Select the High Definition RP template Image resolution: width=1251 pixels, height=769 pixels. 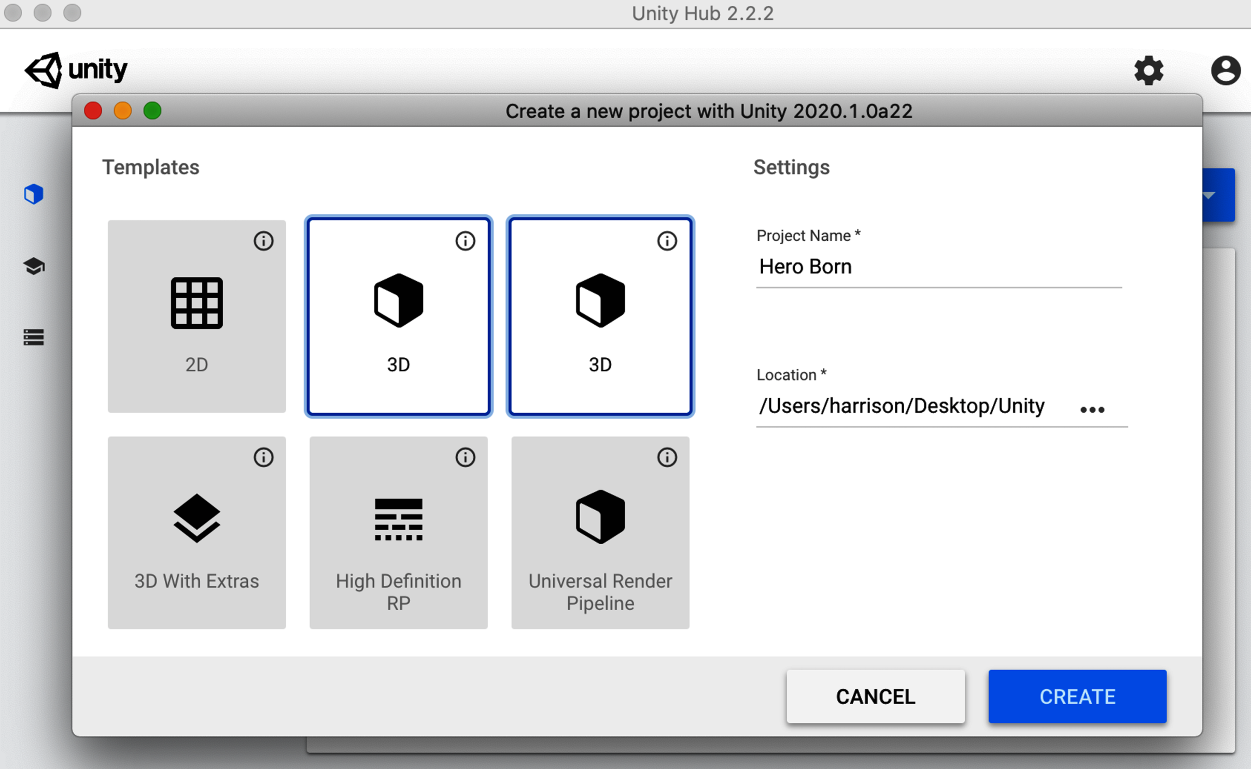(x=398, y=533)
